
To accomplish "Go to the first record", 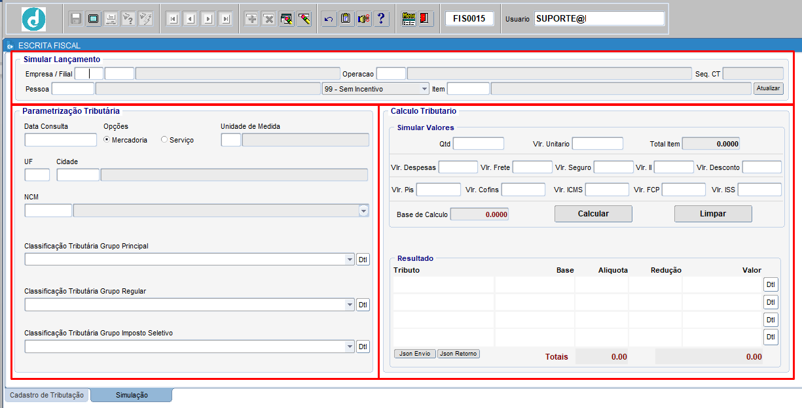I will pos(173,19).
